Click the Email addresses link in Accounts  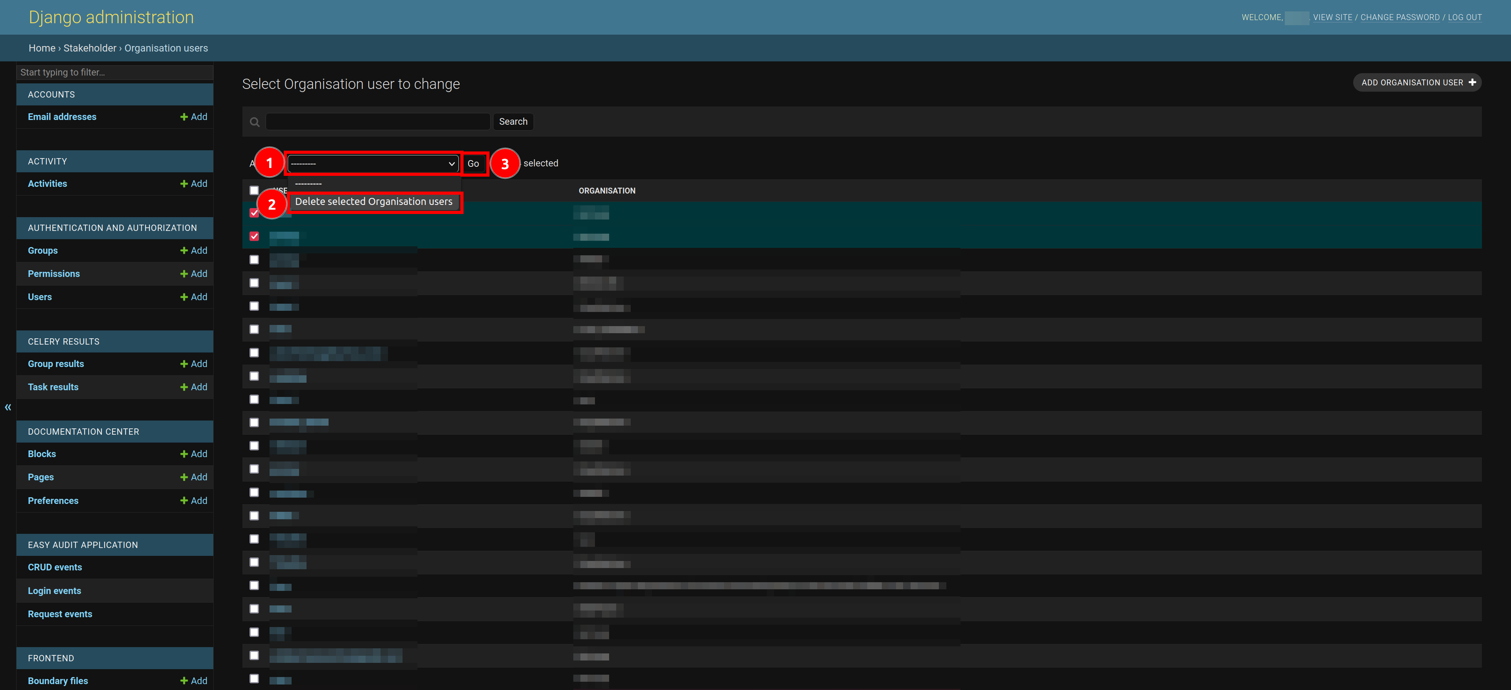pyautogui.click(x=62, y=116)
